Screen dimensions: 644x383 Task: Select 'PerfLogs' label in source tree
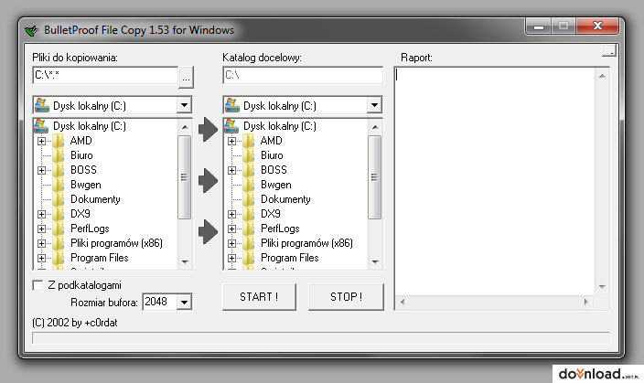[x=90, y=229]
